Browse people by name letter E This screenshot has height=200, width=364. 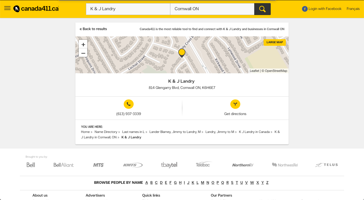pos(166,183)
